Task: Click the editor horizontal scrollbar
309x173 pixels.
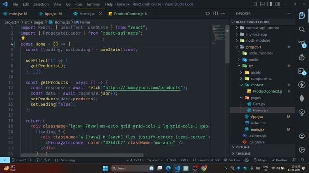Action: pyautogui.click(x=82, y=155)
